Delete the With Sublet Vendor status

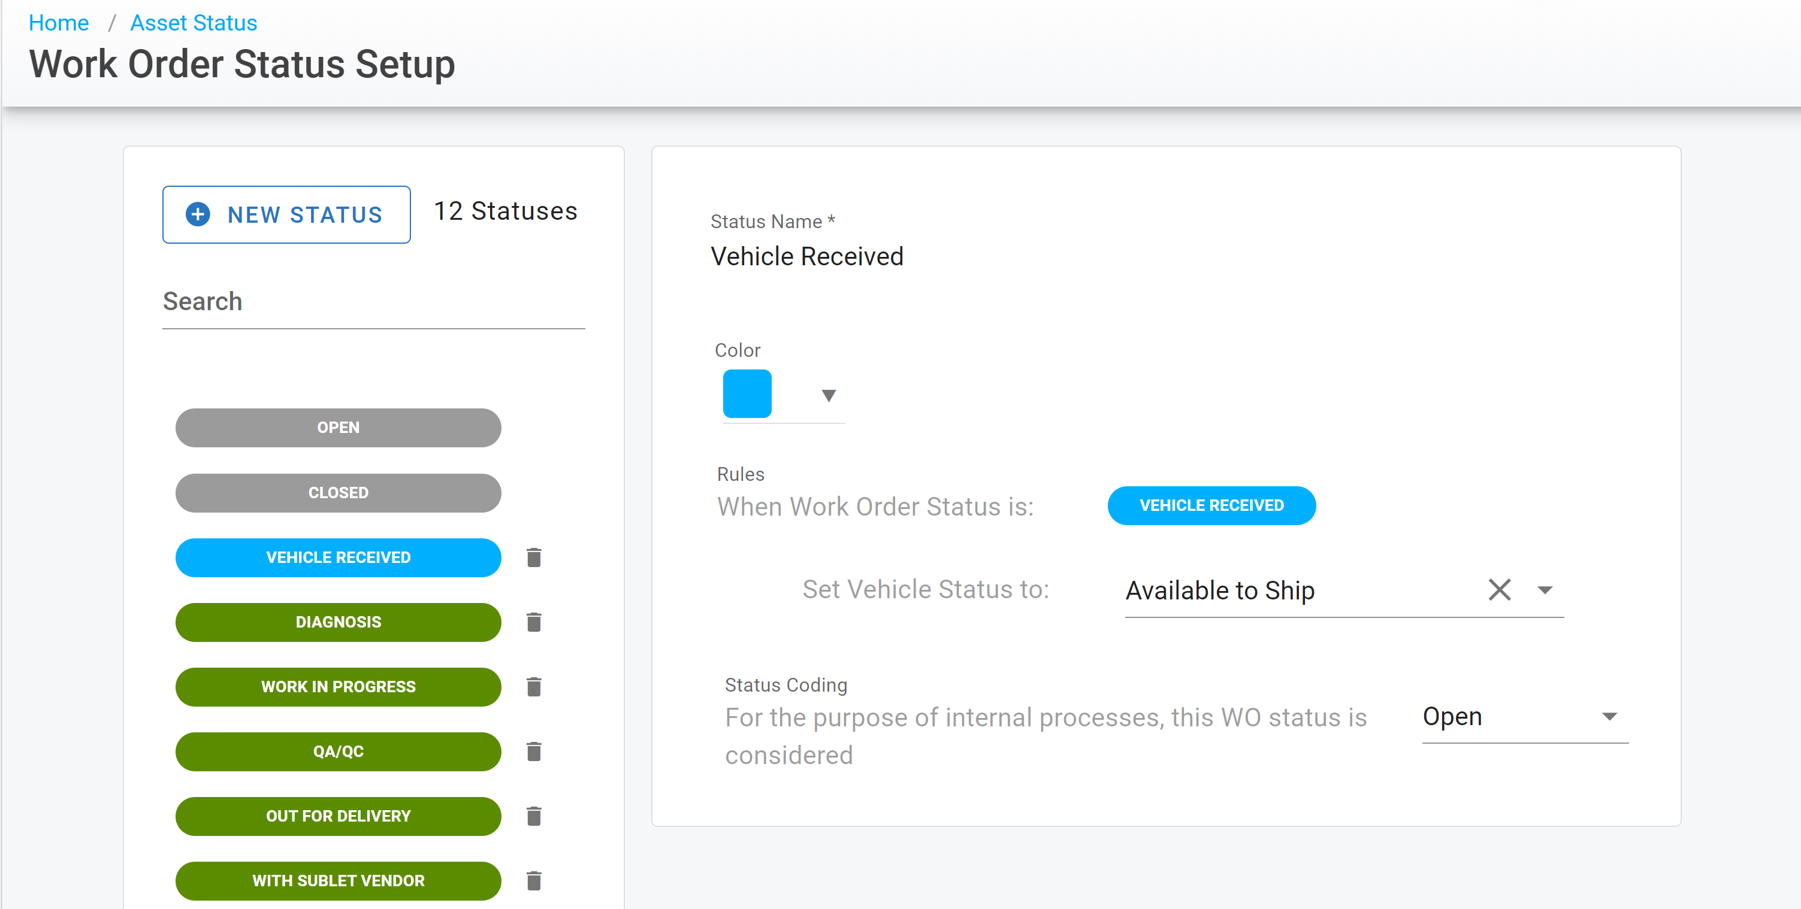point(533,880)
